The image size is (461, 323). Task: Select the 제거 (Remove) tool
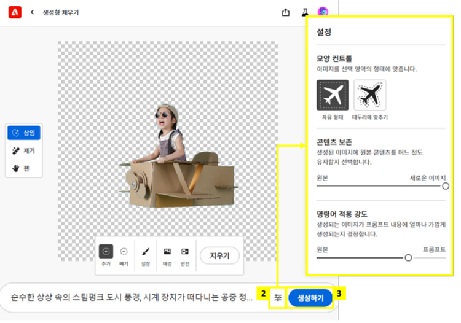point(24,150)
